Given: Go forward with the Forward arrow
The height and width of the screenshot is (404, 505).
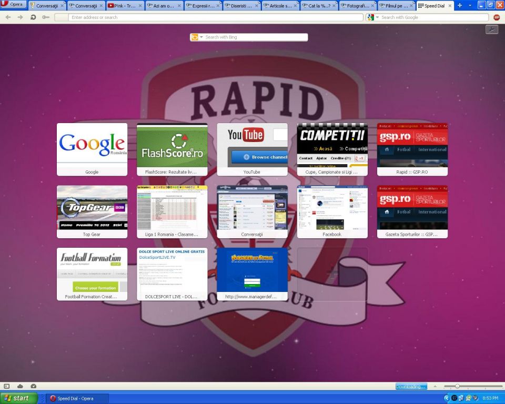Looking at the screenshot, I should pos(21,17).
